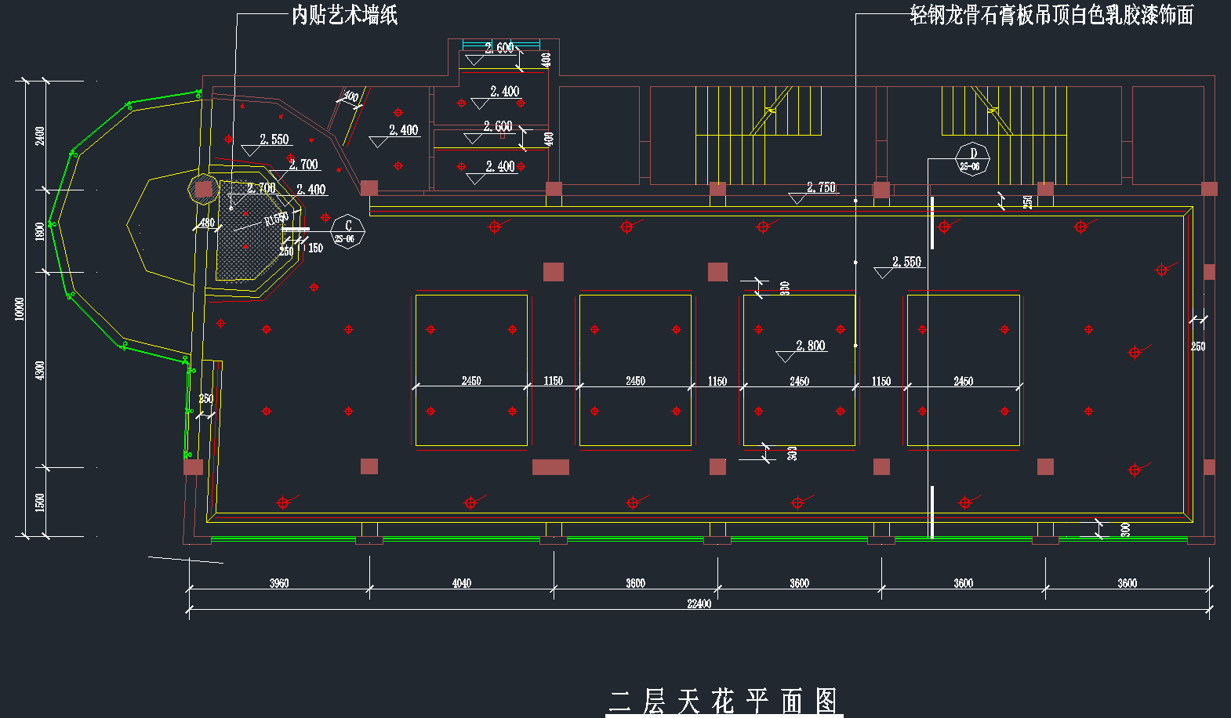Select the 2.700 elevation label left of 2.400
Image resolution: width=1231 pixels, height=718 pixels.
(x=261, y=188)
